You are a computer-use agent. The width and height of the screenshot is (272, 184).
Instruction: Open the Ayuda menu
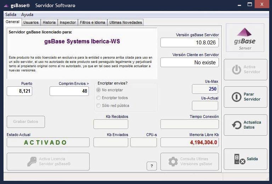coord(27,15)
